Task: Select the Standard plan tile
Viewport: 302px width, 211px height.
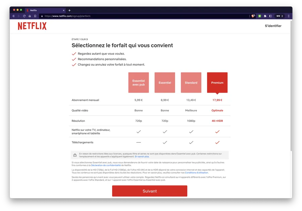Action: (191, 83)
